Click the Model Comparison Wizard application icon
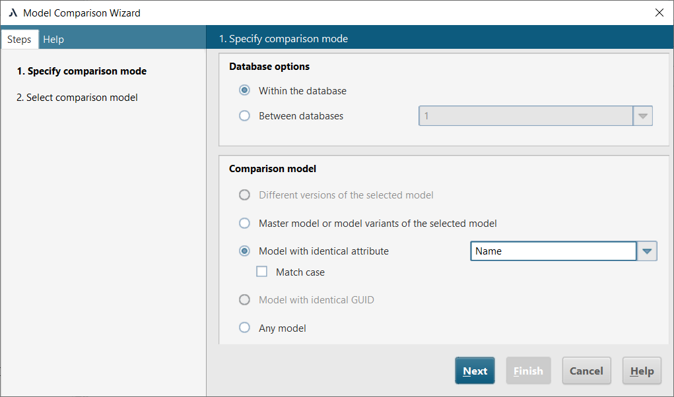The image size is (674, 397). 13,13
